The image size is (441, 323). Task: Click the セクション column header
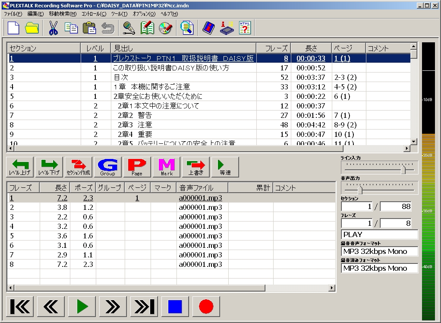click(44, 48)
